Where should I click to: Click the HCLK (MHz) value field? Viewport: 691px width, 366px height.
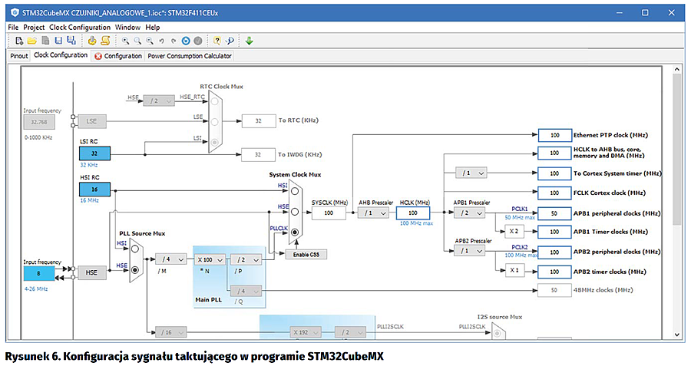[x=413, y=213]
